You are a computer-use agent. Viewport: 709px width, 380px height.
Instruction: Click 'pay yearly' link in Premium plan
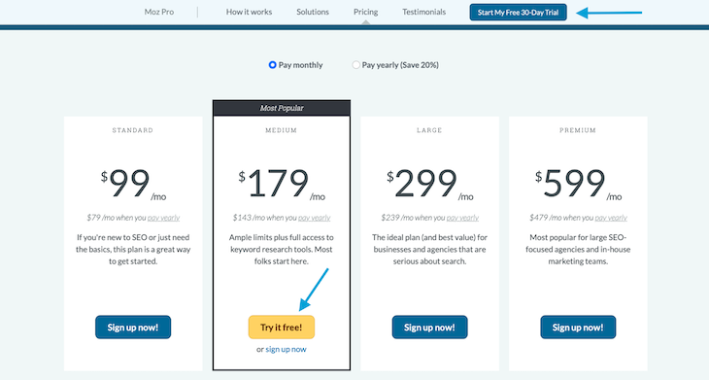pyautogui.click(x=611, y=218)
